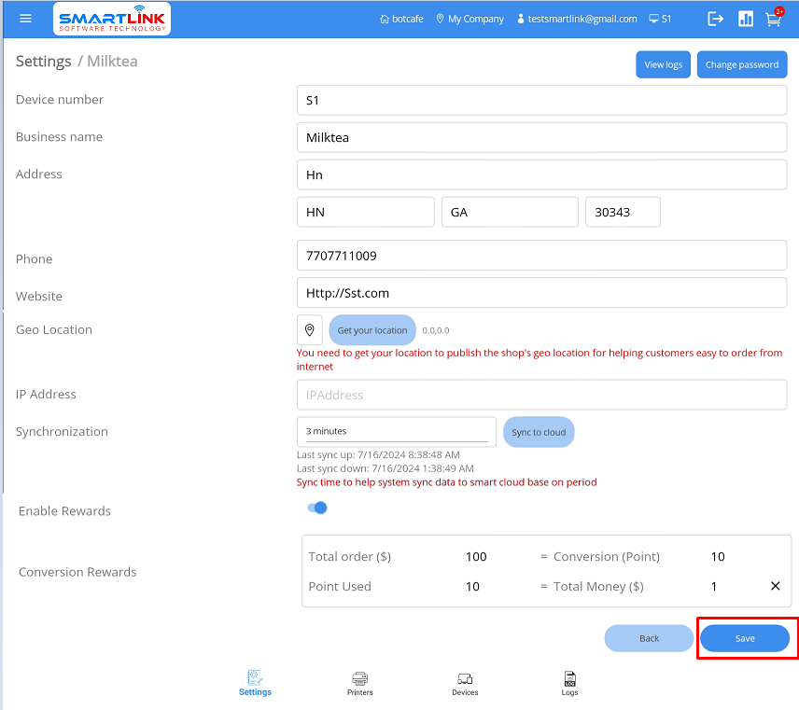Viewport: 799px width, 710px height.
Task: Disable the Enable Rewards toggle
Action: point(317,508)
